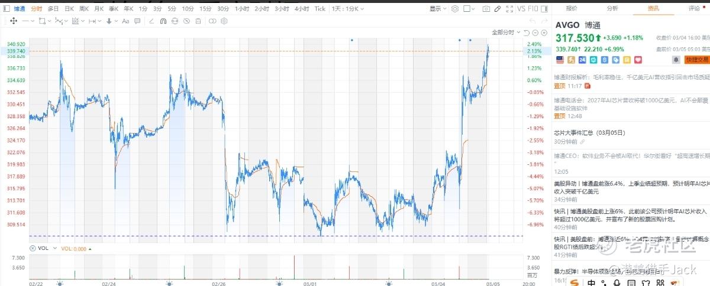Hide all drawings icon

pyautogui.click(x=186, y=21)
